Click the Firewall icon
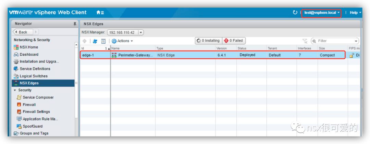This screenshot has height=144, width=370. click(x=19, y=104)
